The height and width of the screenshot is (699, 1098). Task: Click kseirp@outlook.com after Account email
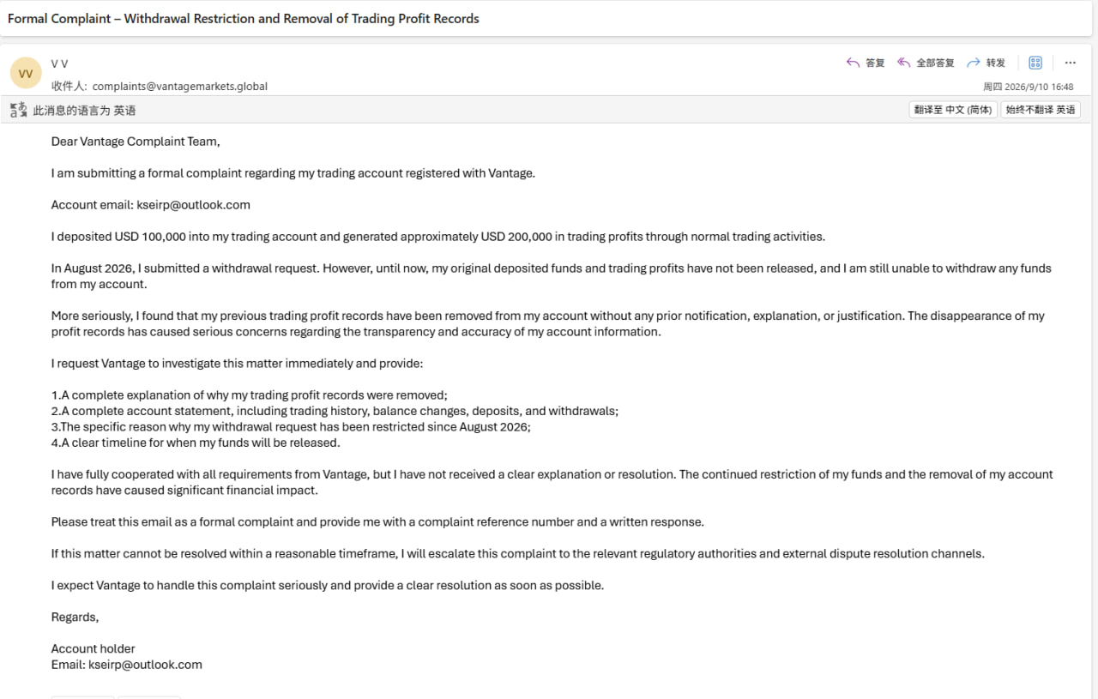[x=194, y=205]
